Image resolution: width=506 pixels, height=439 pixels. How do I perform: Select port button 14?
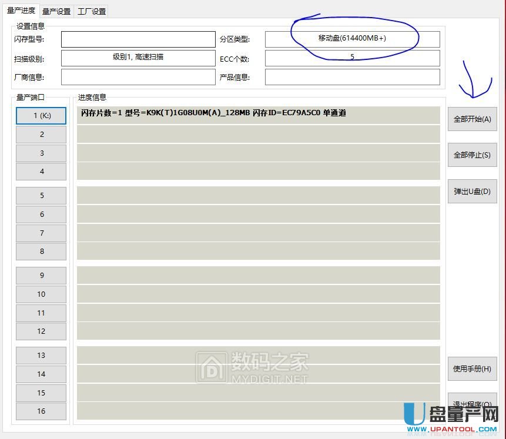pyautogui.click(x=41, y=374)
